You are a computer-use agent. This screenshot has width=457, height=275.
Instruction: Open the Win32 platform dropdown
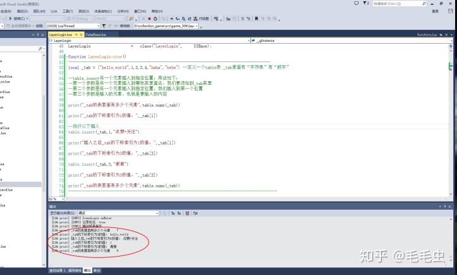coord(110,18)
